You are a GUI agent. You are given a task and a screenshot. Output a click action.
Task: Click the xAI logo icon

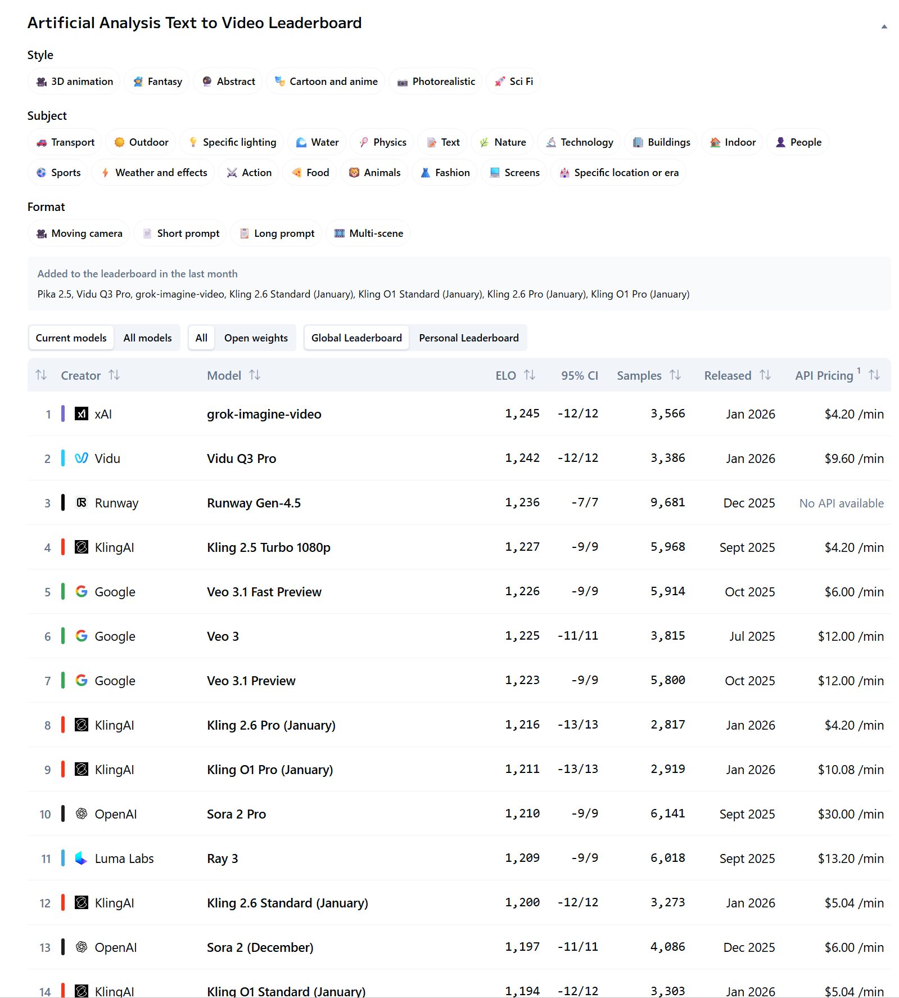(x=82, y=414)
